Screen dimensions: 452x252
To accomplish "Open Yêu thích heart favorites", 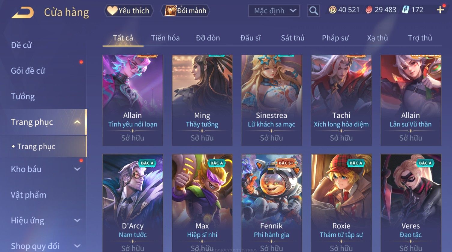I will [x=129, y=11].
